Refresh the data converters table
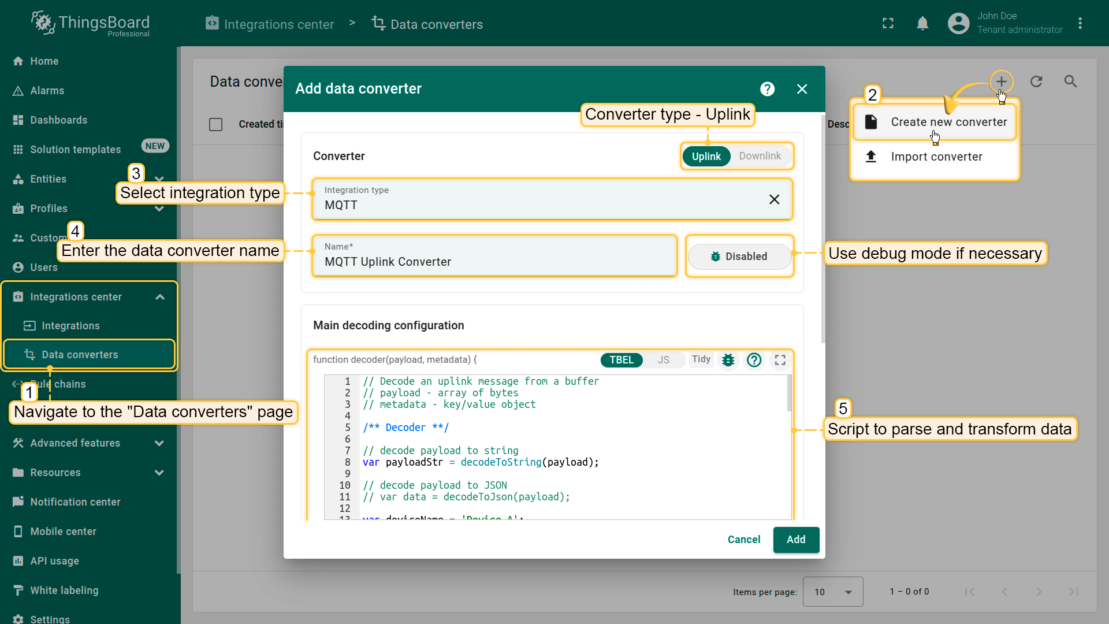Image resolution: width=1109 pixels, height=624 pixels. click(x=1036, y=81)
